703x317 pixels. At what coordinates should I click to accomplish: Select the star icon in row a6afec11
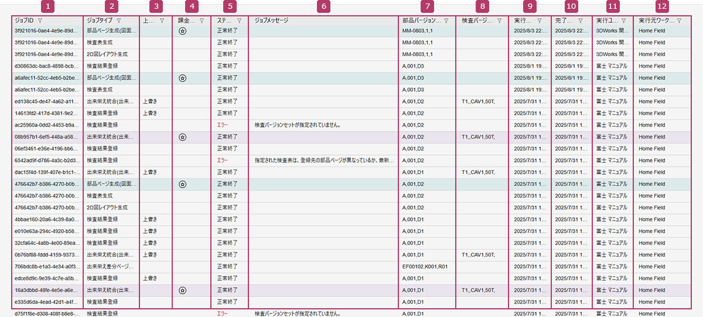click(x=183, y=78)
